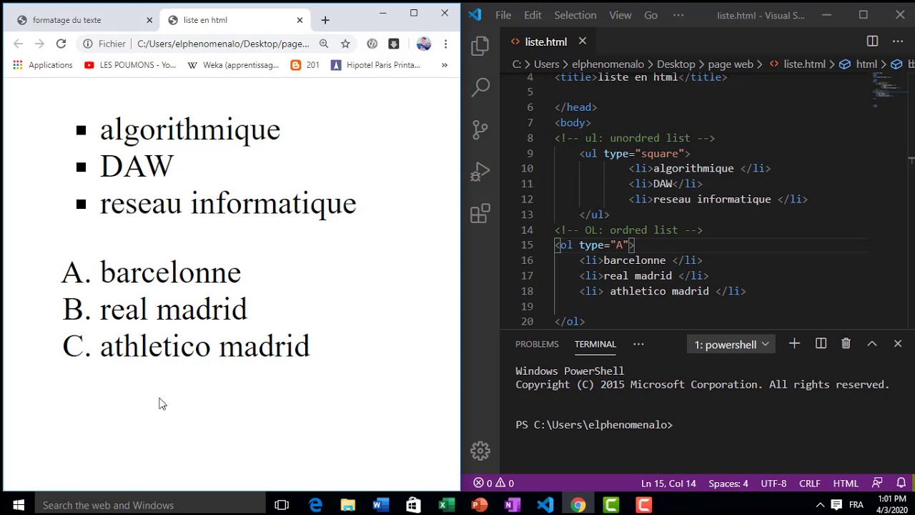Viewport: 915px width, 515px height.
Task: Click the page web breadcrumb folder
Action: 730,64
